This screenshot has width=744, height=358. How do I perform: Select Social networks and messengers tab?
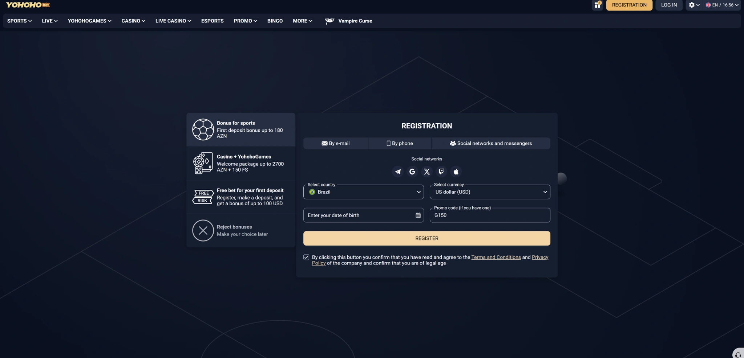[491, 143]
